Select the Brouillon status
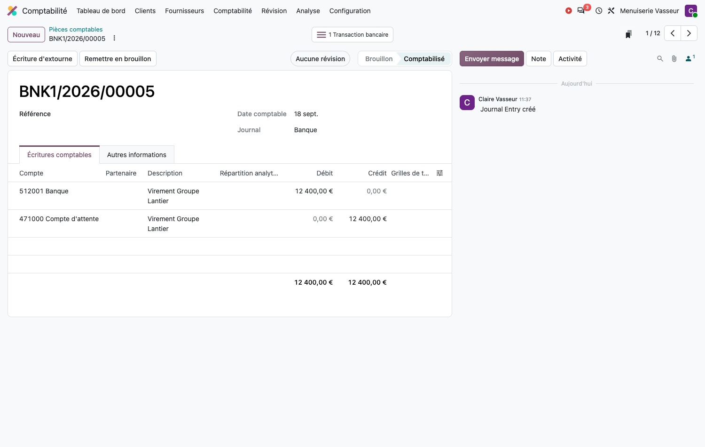 (379, 59)
